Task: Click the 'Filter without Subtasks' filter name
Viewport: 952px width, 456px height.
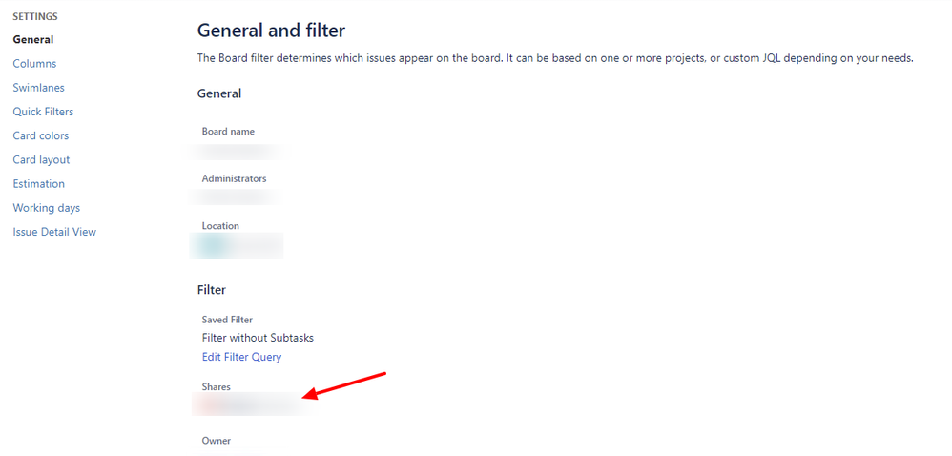Action: point(258,338)
